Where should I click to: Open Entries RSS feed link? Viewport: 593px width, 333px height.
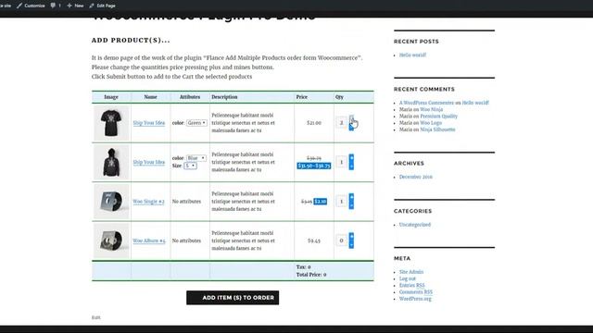411,286
